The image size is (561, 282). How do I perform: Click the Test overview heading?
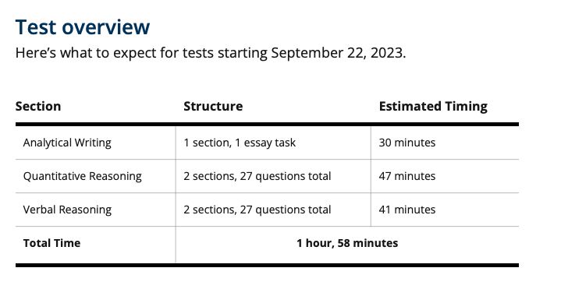pos(83,27)
